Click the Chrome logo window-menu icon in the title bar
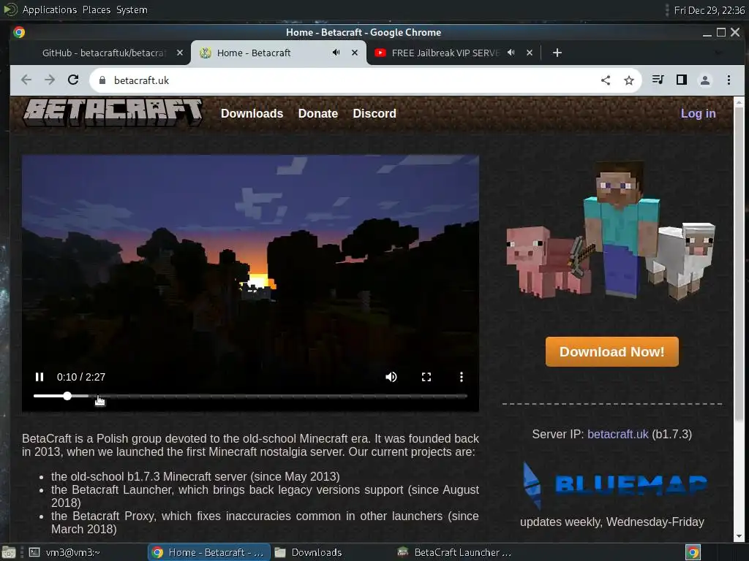Viewport: 749px width, 561px height. pos(19,32)
